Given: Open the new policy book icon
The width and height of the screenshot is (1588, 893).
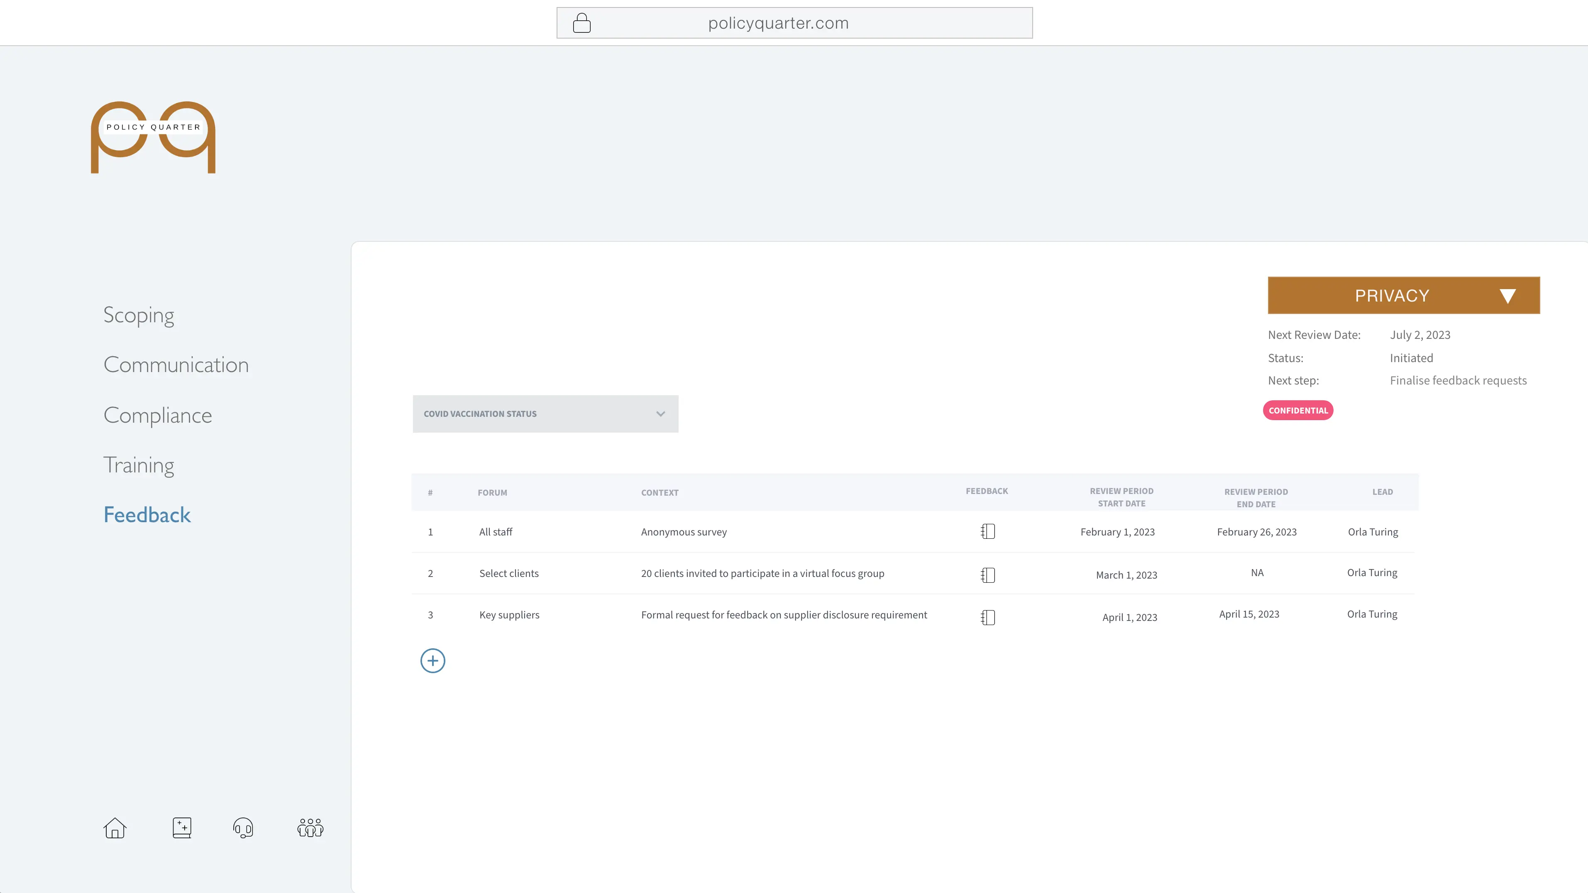Looking at the screenshot, I should (x=182, y=828).
